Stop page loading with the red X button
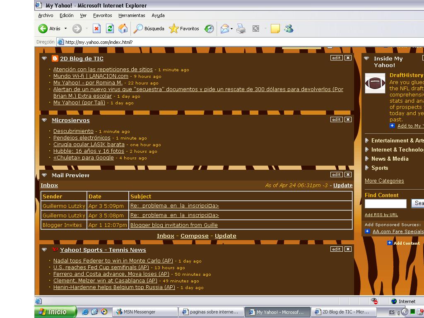Image resolution: width=424 pixels, height=318 pixels. tap(96, 29)
